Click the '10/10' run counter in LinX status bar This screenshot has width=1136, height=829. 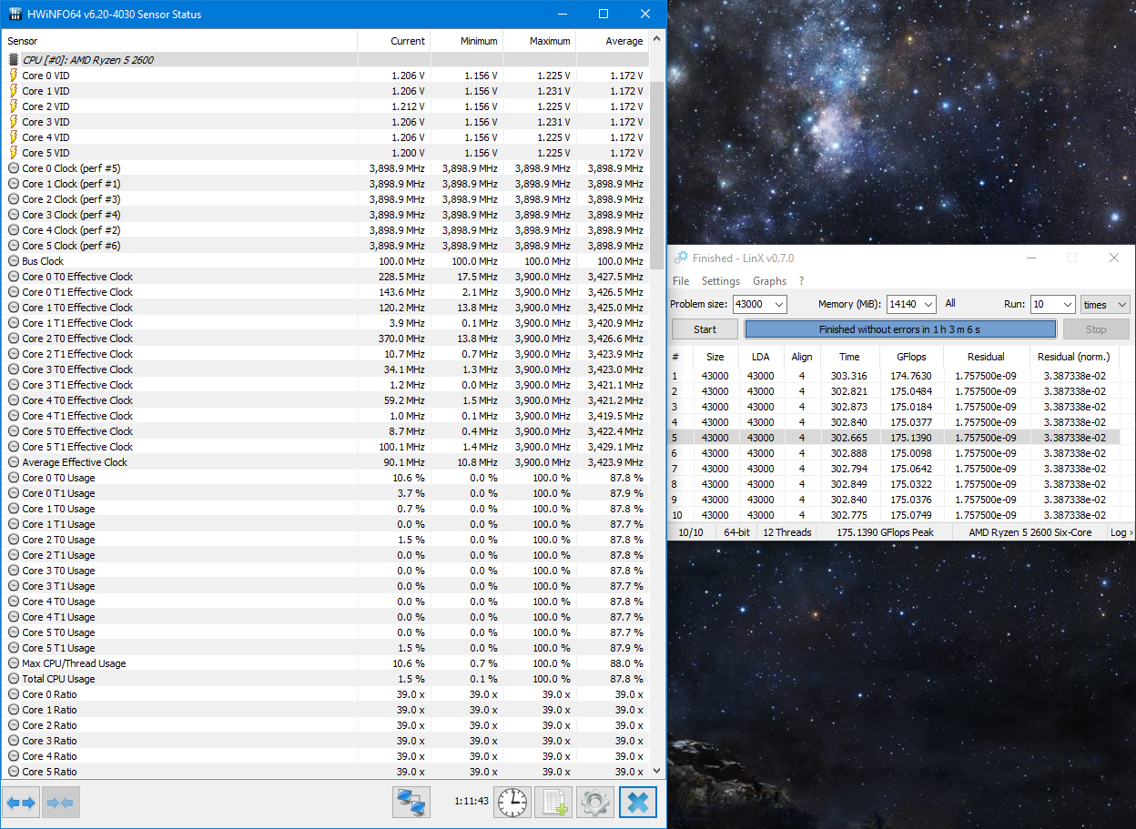691,532
